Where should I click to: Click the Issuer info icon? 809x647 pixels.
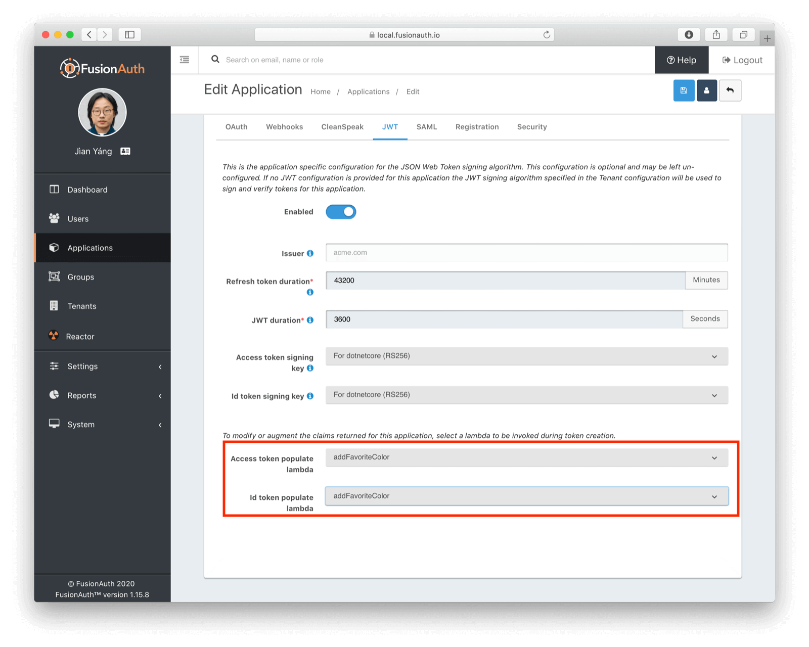click(310, 253)
